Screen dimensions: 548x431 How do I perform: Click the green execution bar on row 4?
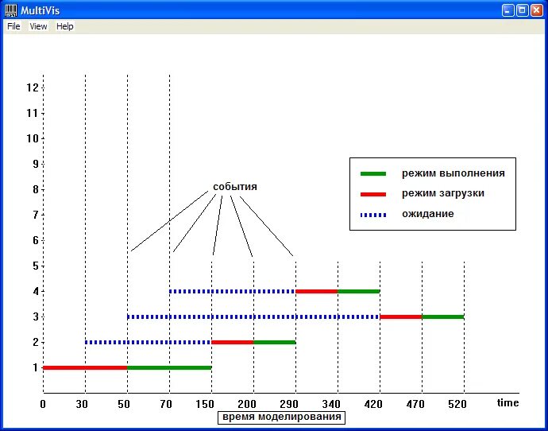coord(359,291)
